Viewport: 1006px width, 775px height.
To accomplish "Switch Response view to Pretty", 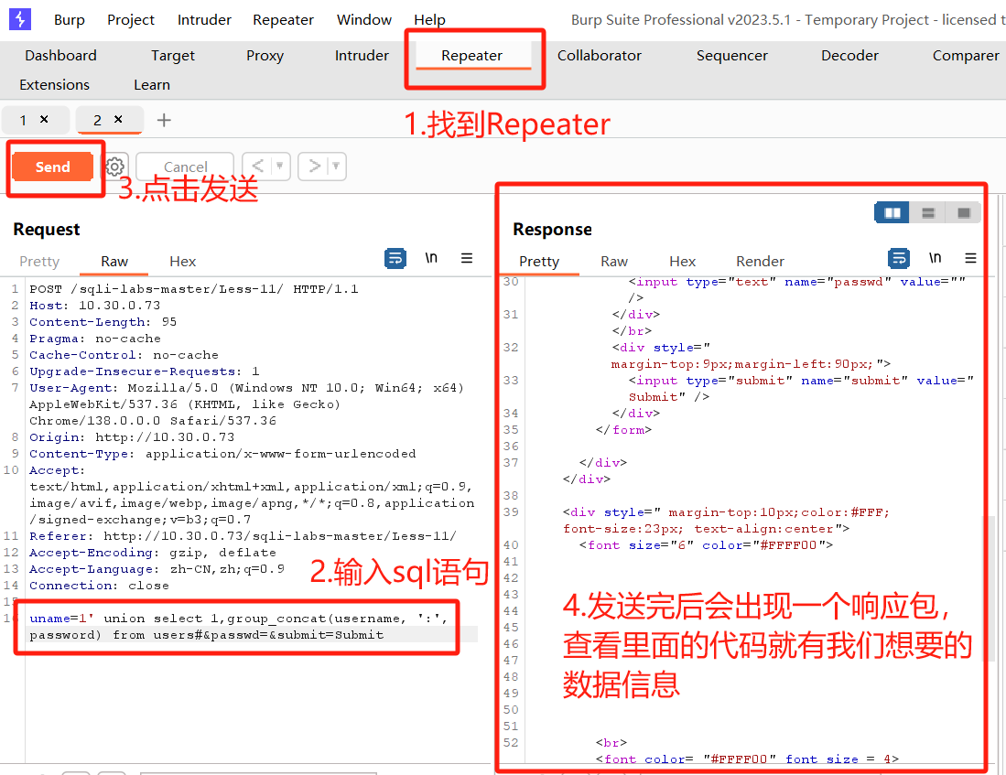I will [539, 261].
